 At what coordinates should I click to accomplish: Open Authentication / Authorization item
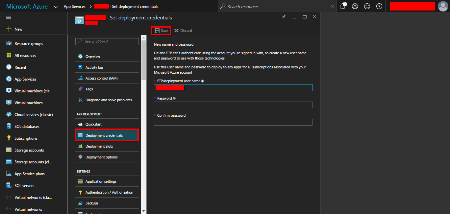tap(107, 192)
